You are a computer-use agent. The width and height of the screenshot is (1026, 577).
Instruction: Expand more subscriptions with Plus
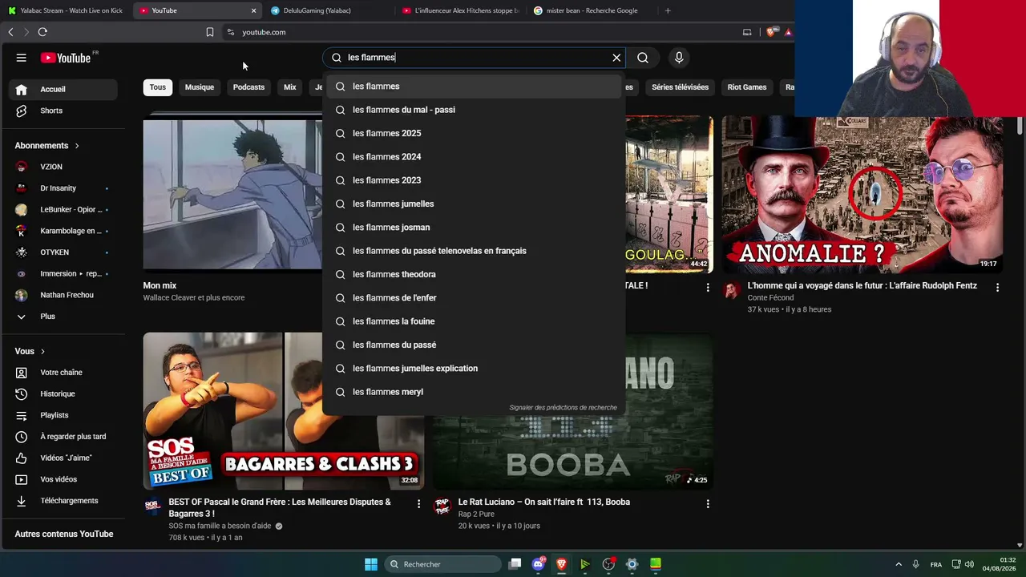click(63, 317)
